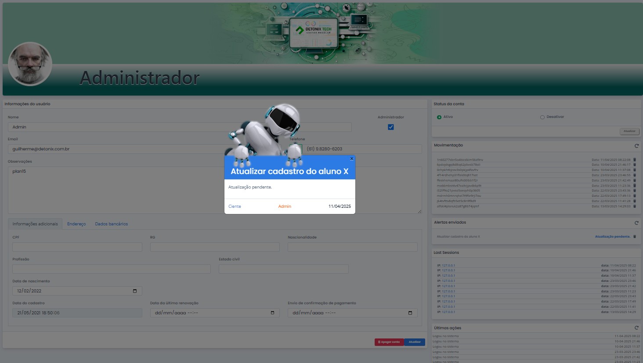Delete the movement dated 13/03/2025 14:29:03
Screen dimensions: 643x363
[635, 206]
